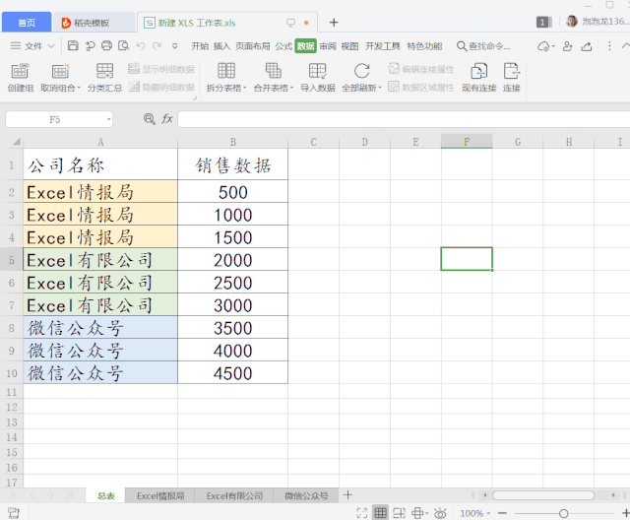This screenshot has height=520, width=630.
Task: Expand quick access toolbar customize arrow
Action: [175, 46]
